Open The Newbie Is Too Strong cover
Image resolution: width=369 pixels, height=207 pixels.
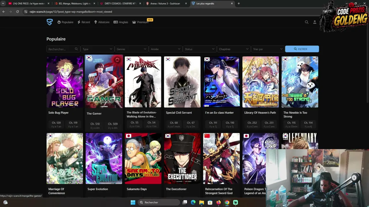click(300, 82)
